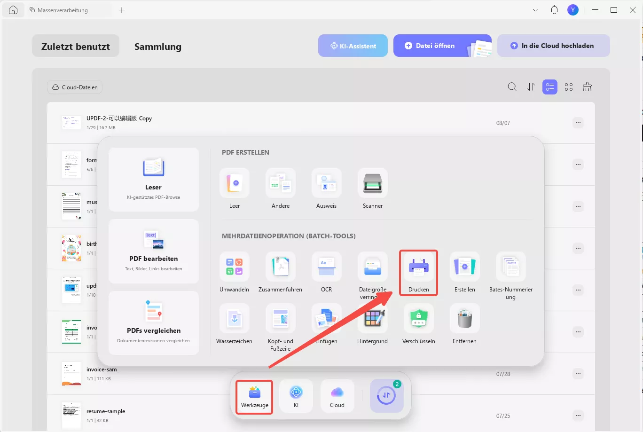Viewport: 643px width, 432px height.
Task: Open the sort order options
Action: coord(531,87)
